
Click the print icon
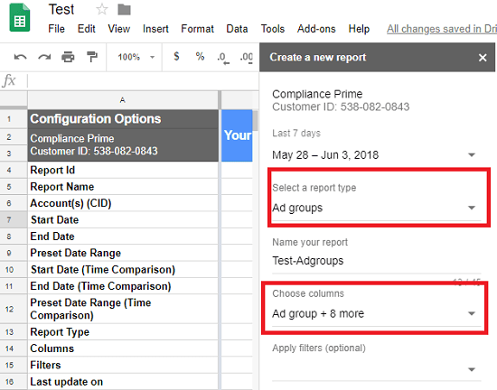pos(68,57)
